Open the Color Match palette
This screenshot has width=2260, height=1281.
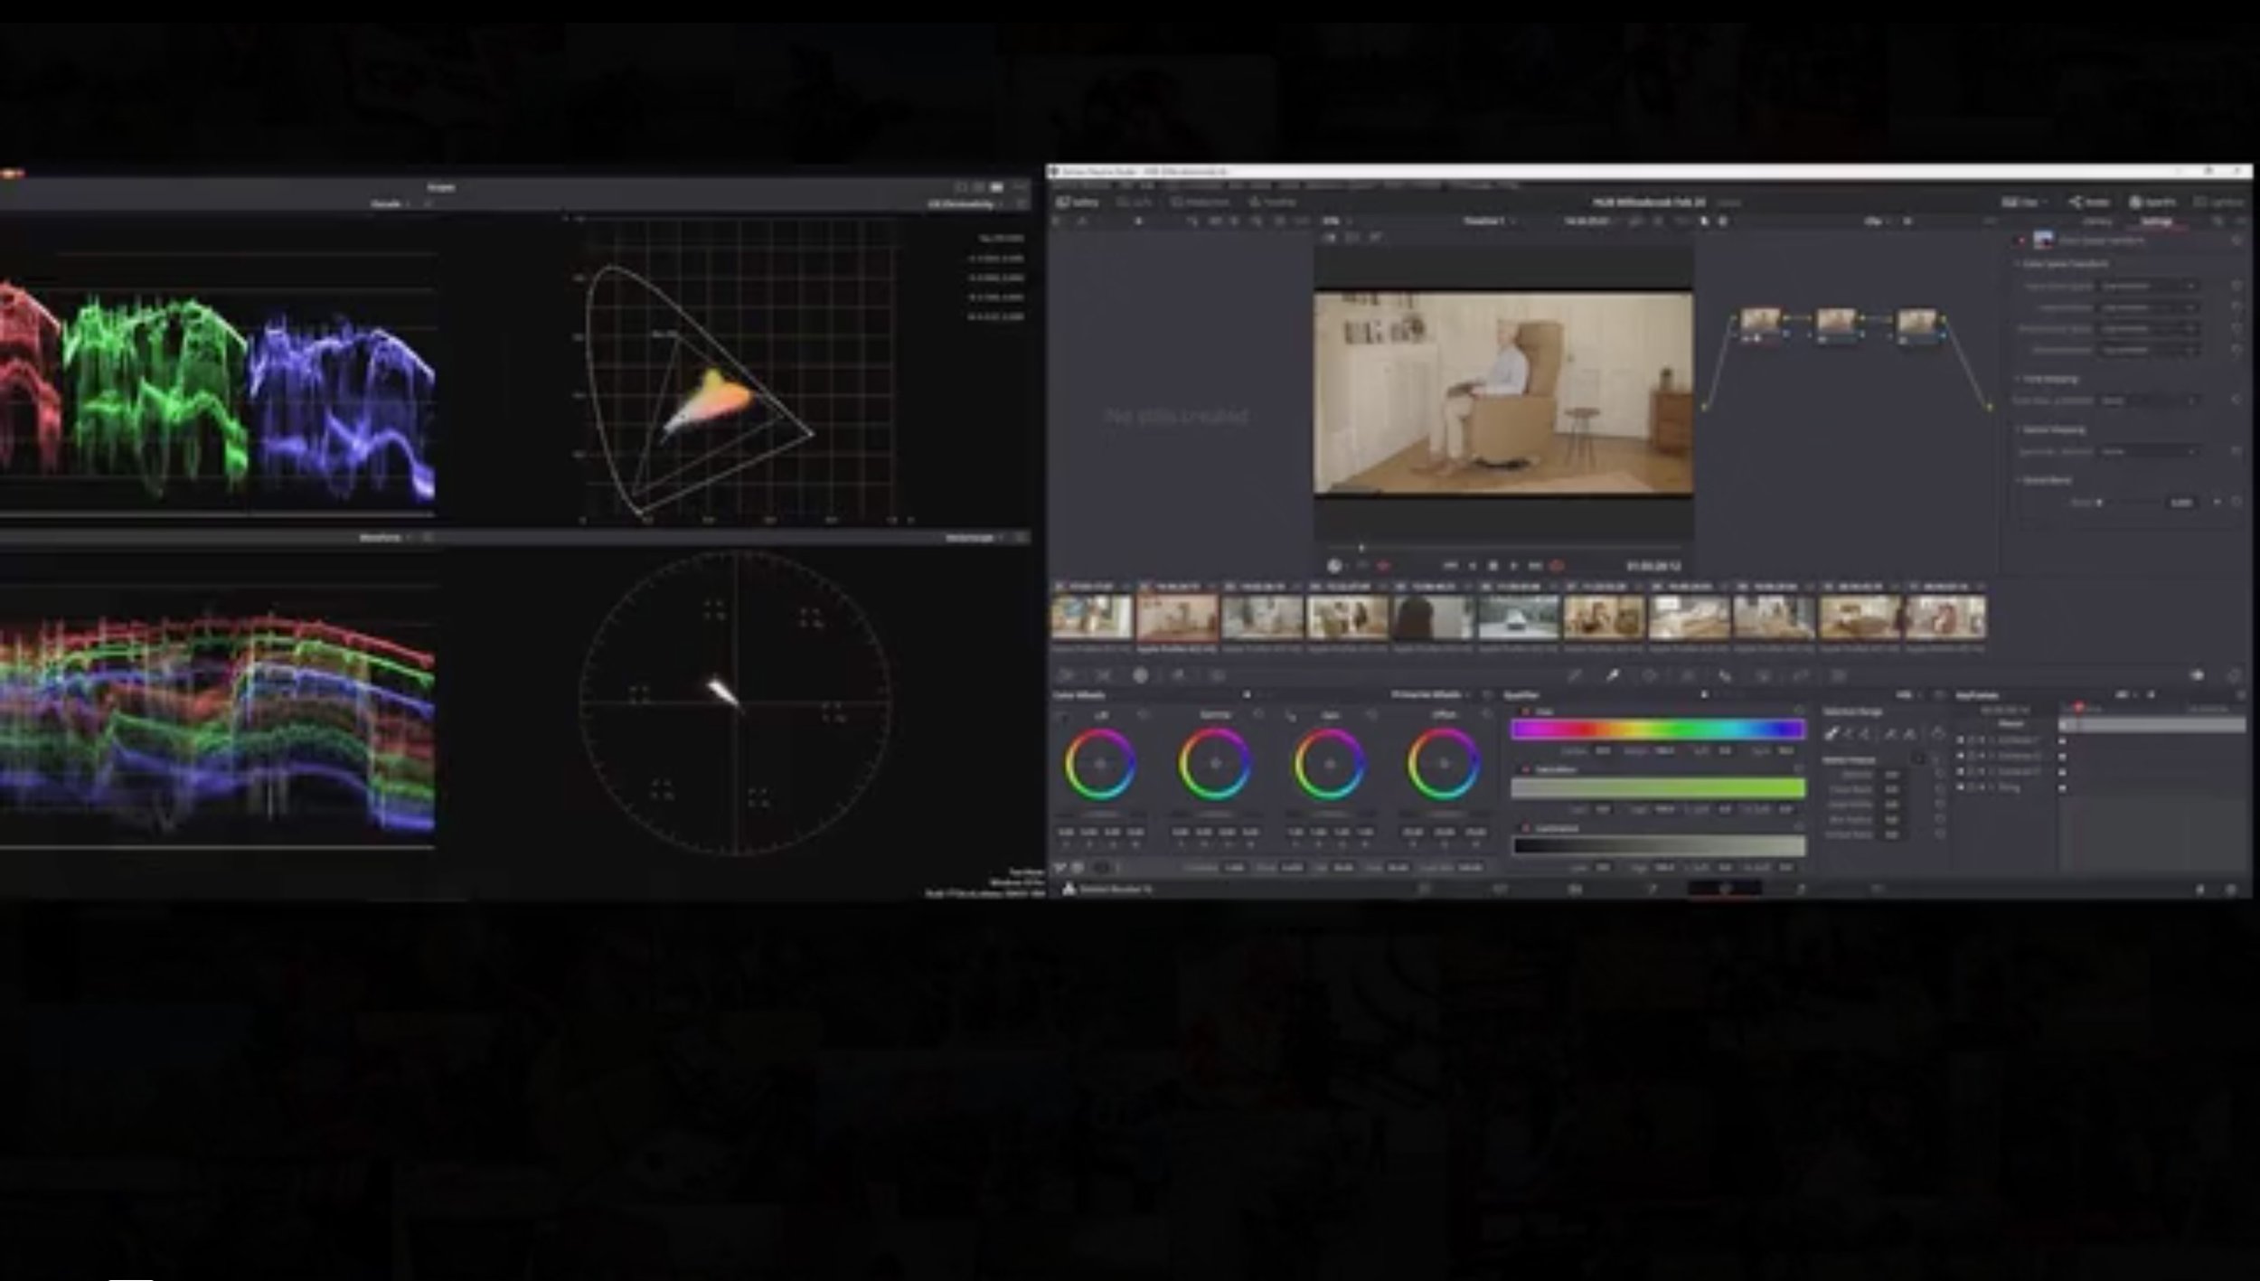(x=1103, y=674)
